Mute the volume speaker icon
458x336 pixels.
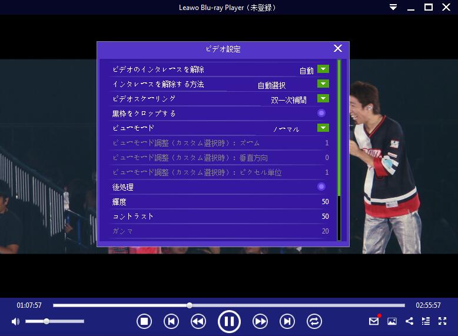coord(15,321)
